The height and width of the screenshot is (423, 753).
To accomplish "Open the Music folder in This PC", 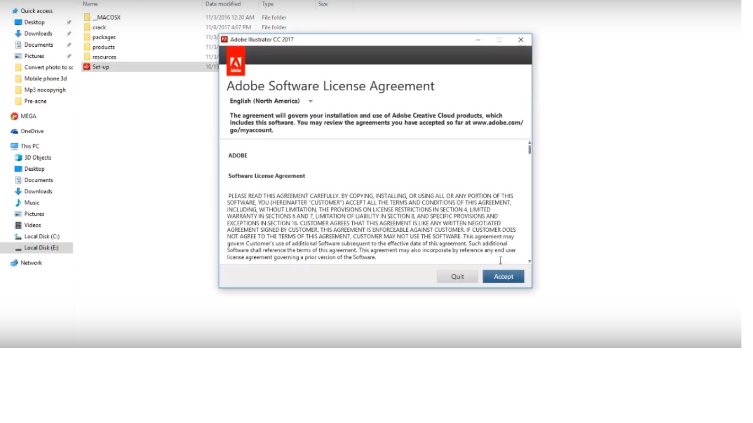I will 31,203.
